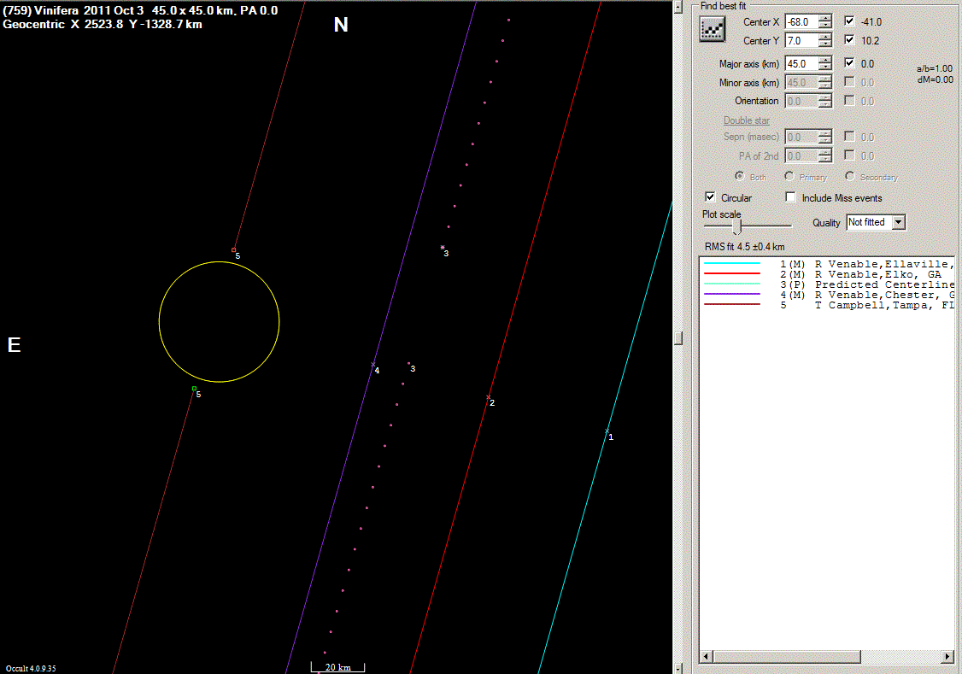Screen dimensions: 962x674
Task: Decrease Major axis value with the down spinner
Action: point(826,67)
